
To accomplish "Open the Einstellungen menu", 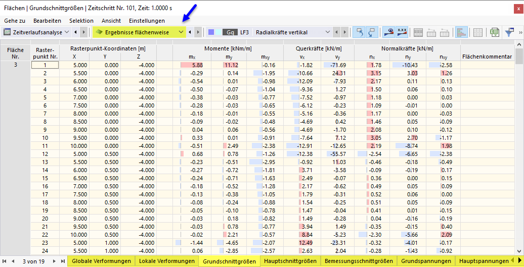I will pyautogui.click(x=147, y=21).
